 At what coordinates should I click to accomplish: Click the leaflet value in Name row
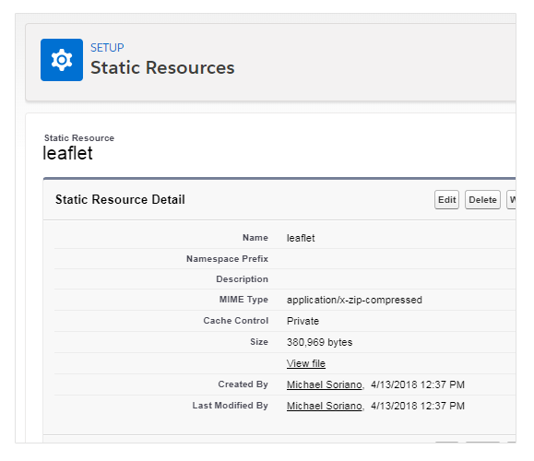(301, 238)
